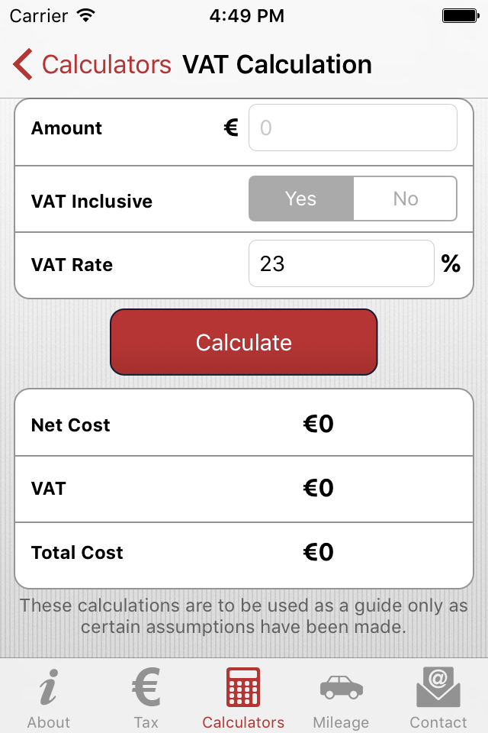
Task: Select the Calculators calculator icon
Action: tap(243, 687)
